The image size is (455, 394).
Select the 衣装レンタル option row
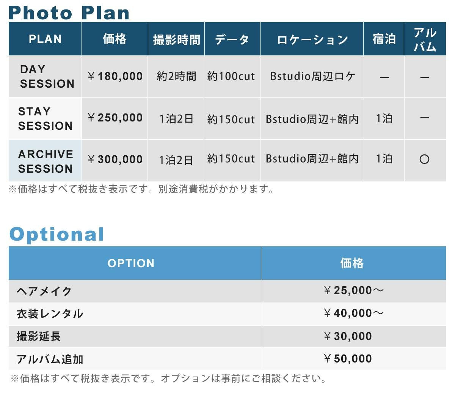click(50, 314)
